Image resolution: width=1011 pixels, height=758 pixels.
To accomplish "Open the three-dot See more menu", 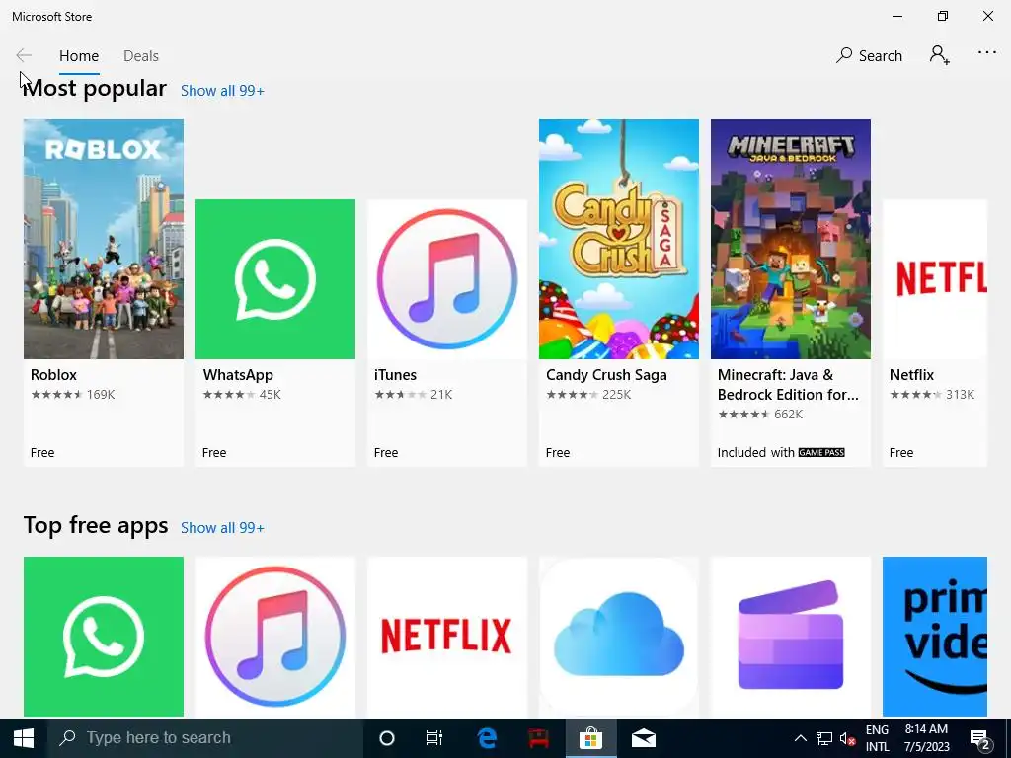I will [987, 53].
